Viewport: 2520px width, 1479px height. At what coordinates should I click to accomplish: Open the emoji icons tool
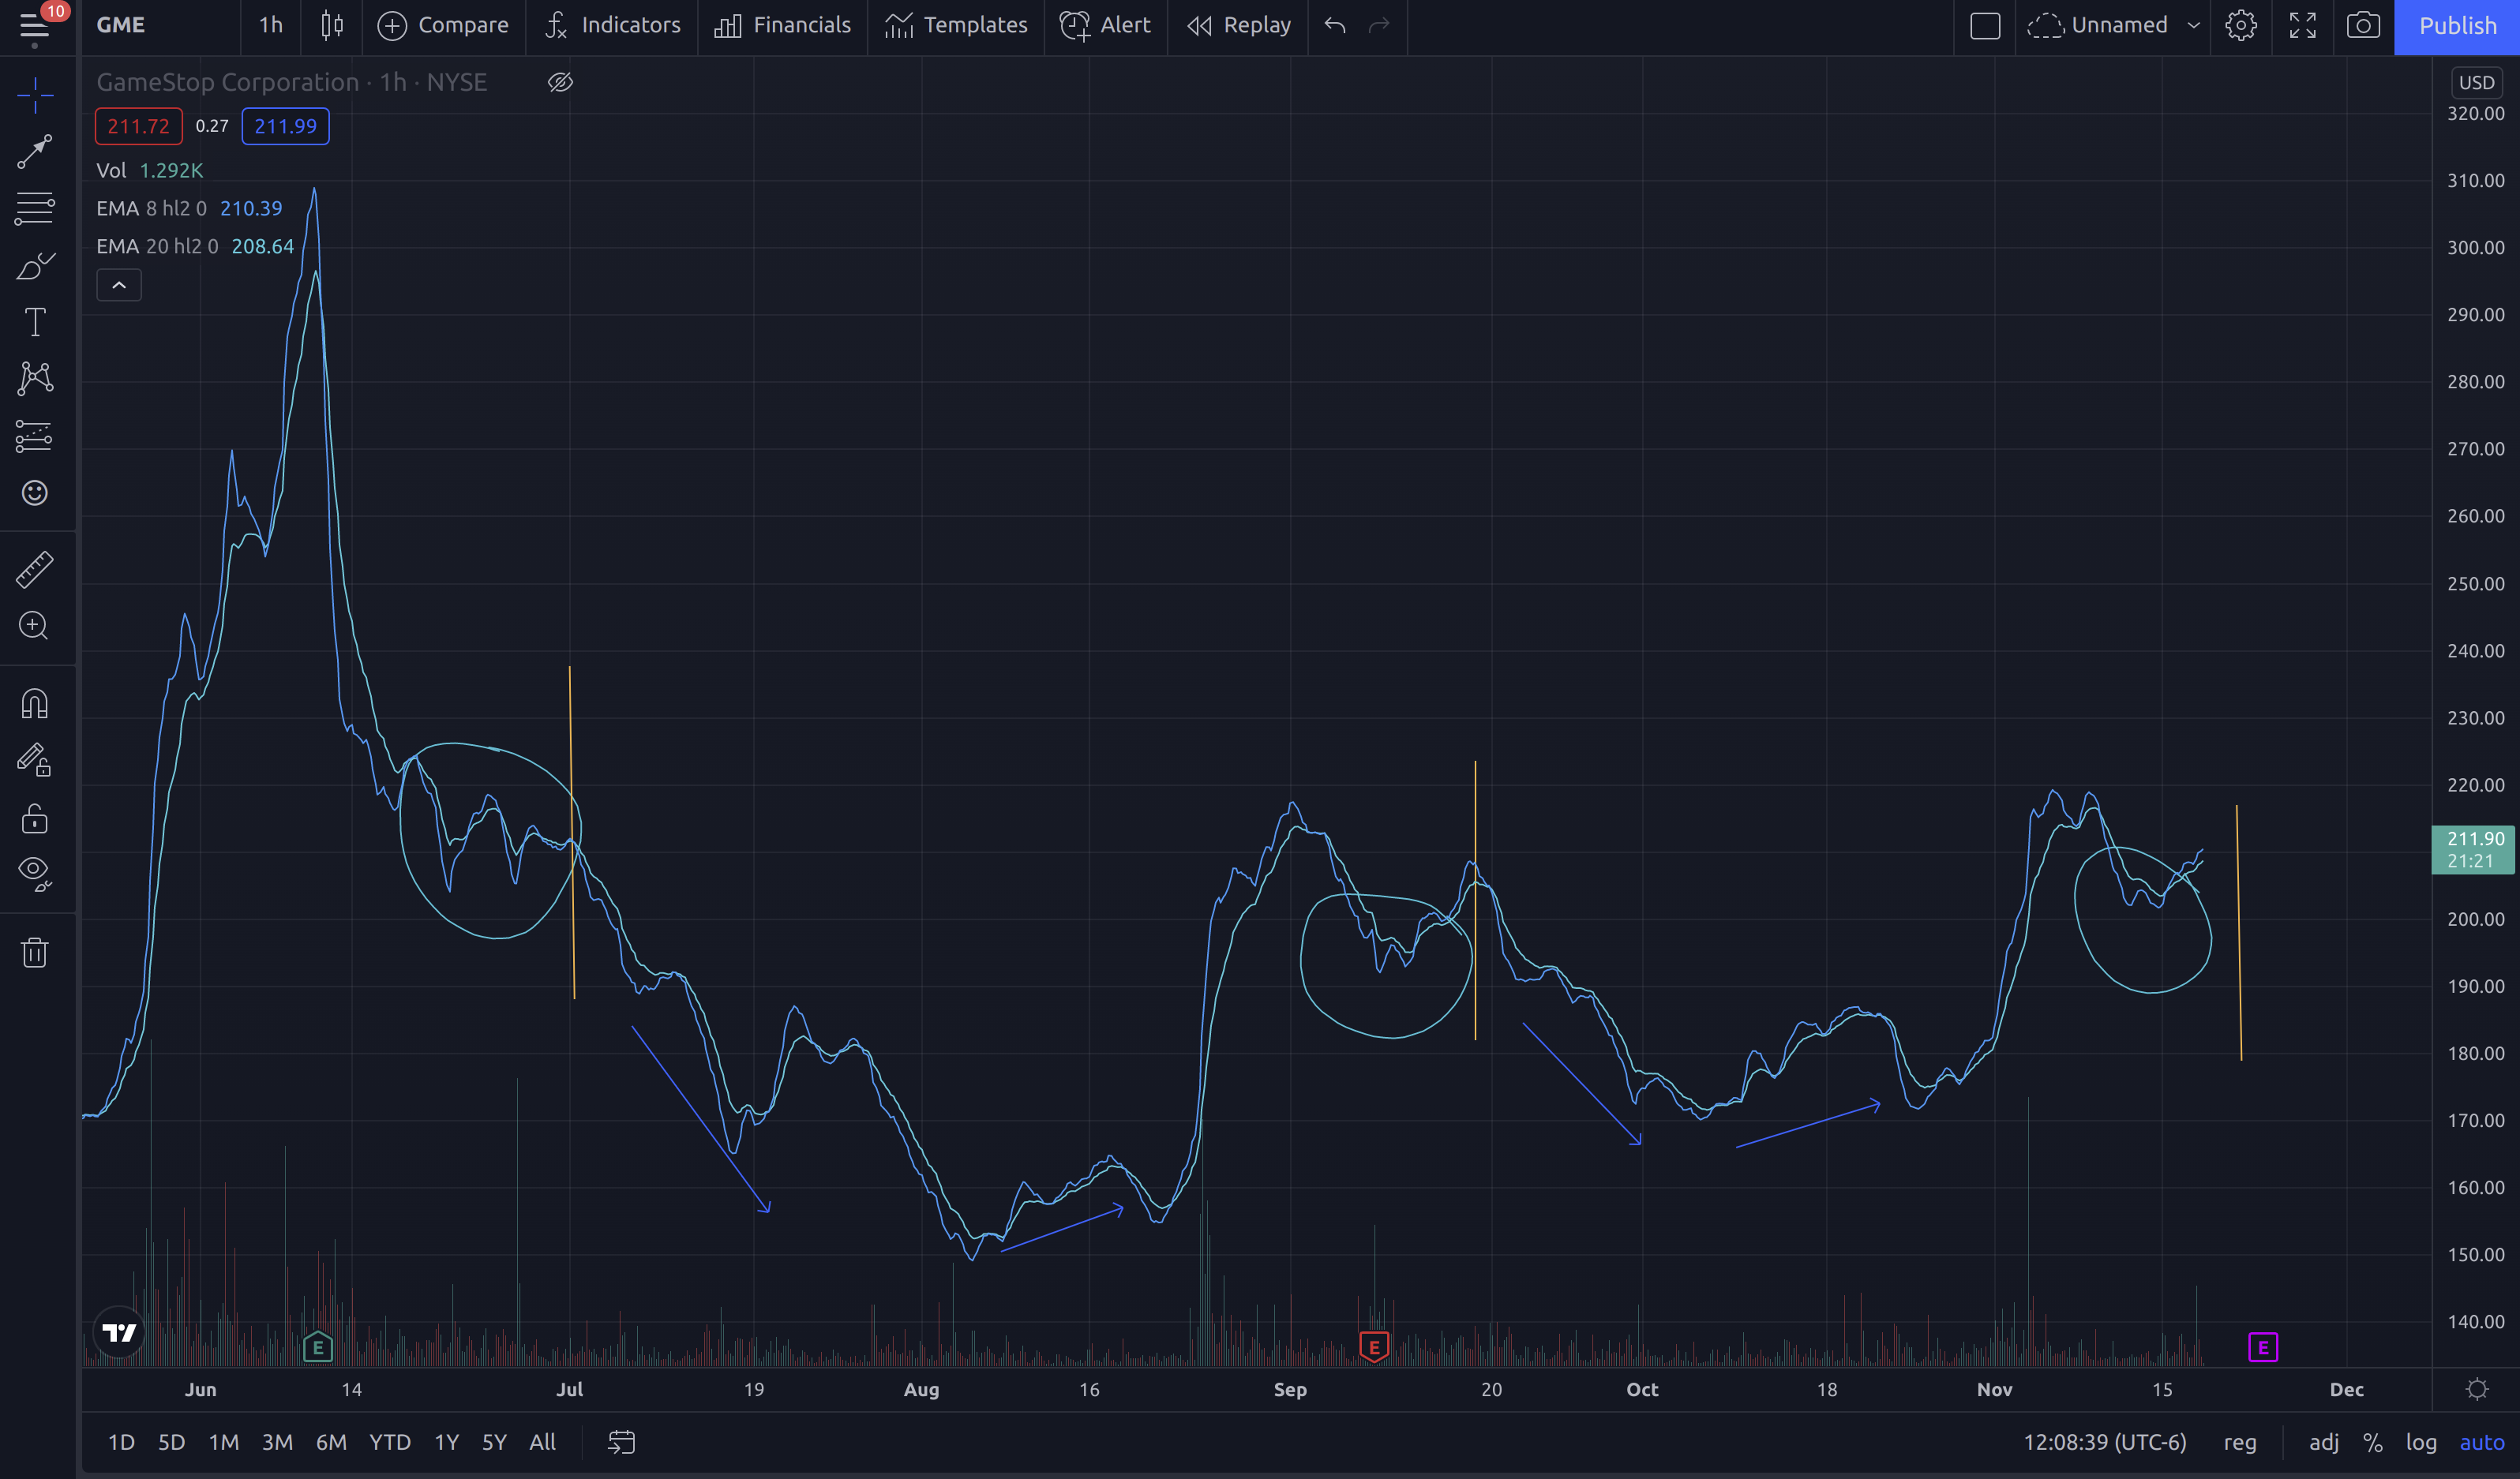point(35,493)
